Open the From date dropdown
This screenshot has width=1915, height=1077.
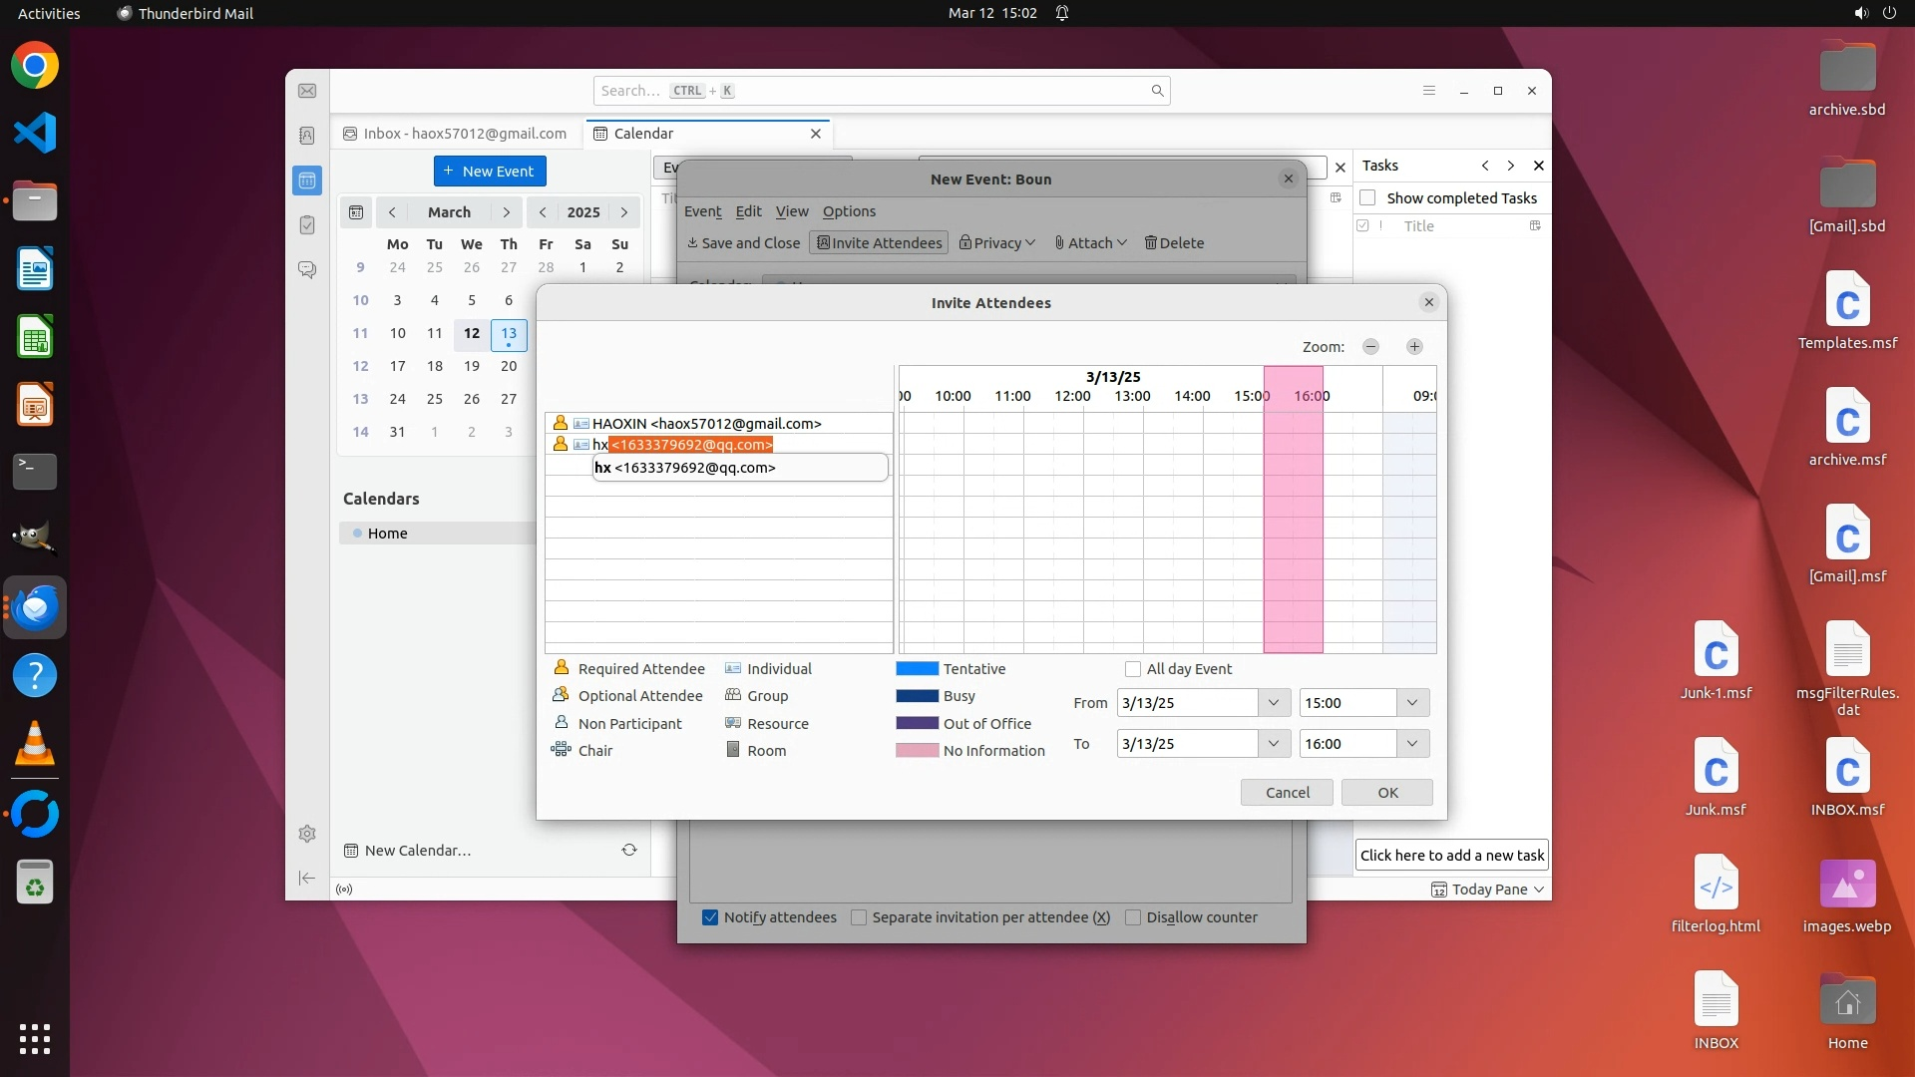click(x=1273, y=703)
